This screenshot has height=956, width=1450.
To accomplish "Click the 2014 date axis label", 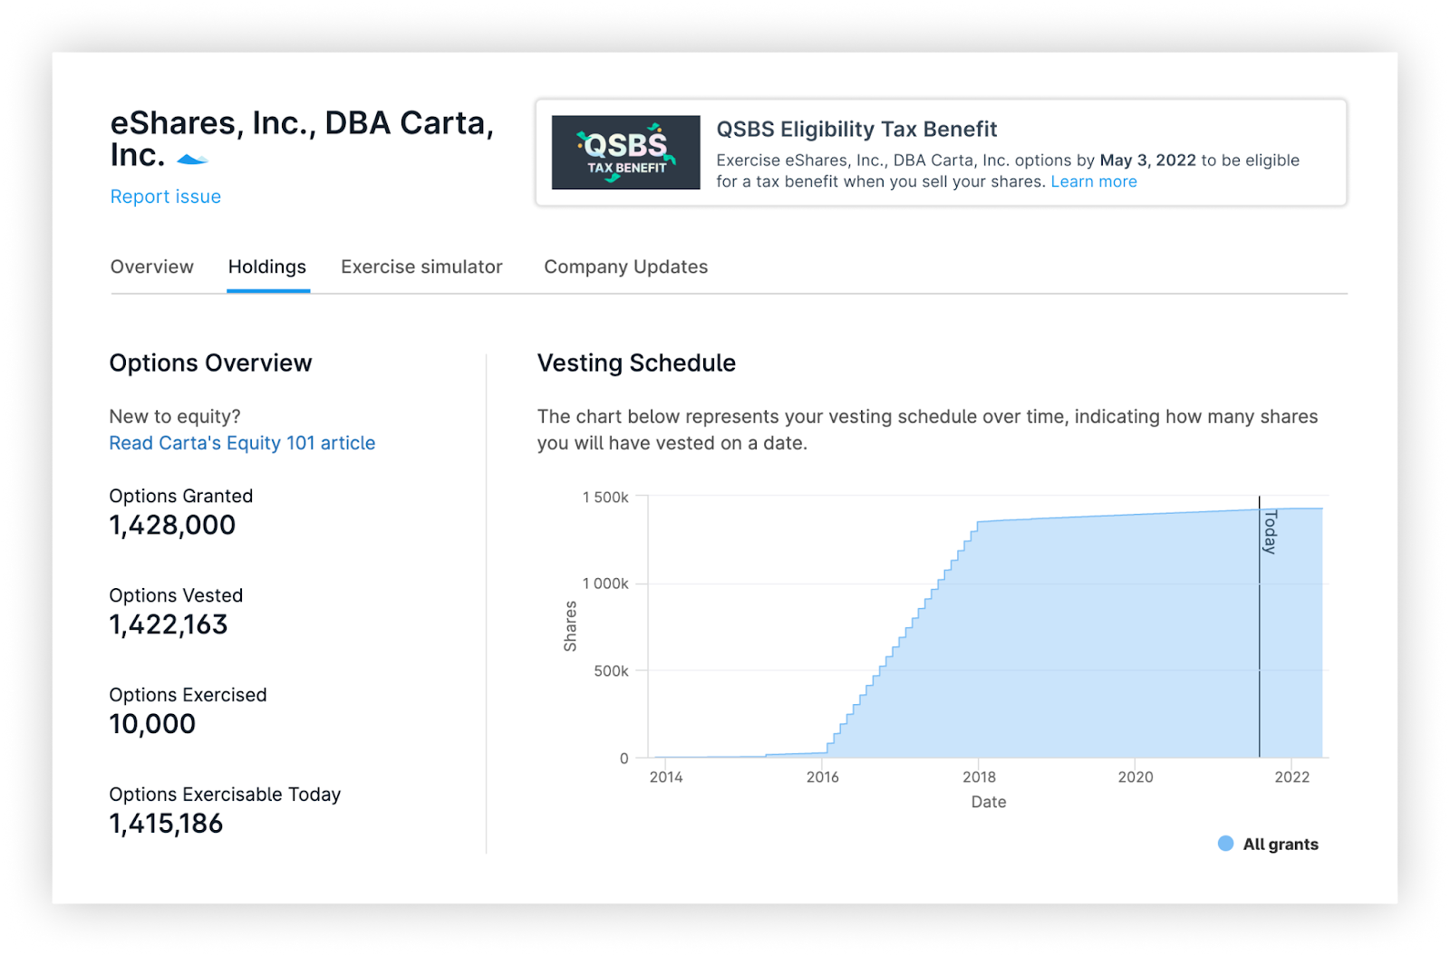I will point(666,777).
